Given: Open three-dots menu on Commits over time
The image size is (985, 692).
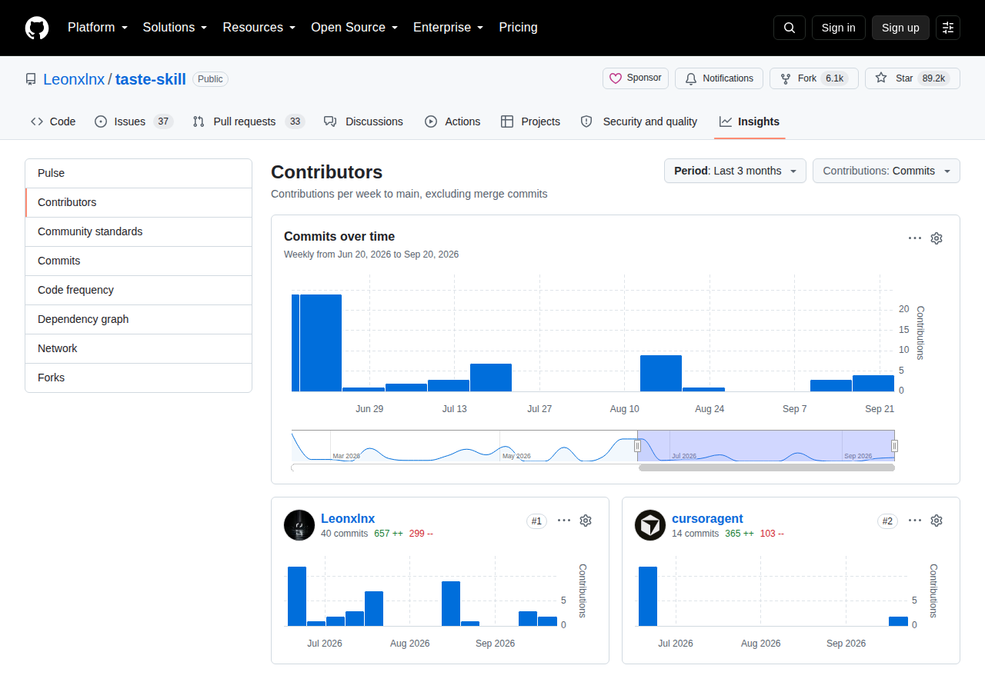Looking at the screenshot, I should 915,238.
